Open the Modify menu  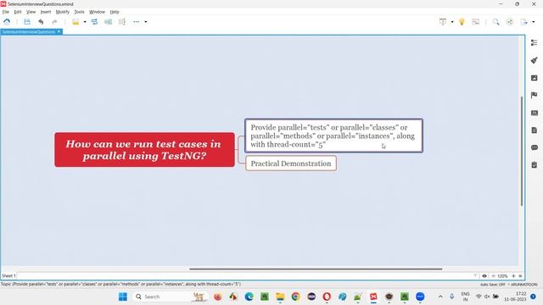click(x=62, y=12)
